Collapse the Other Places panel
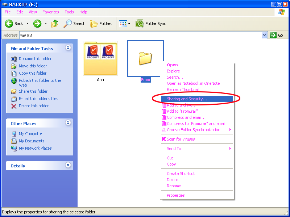Screen dimensions: 290x217 click(x=68, y=123)
